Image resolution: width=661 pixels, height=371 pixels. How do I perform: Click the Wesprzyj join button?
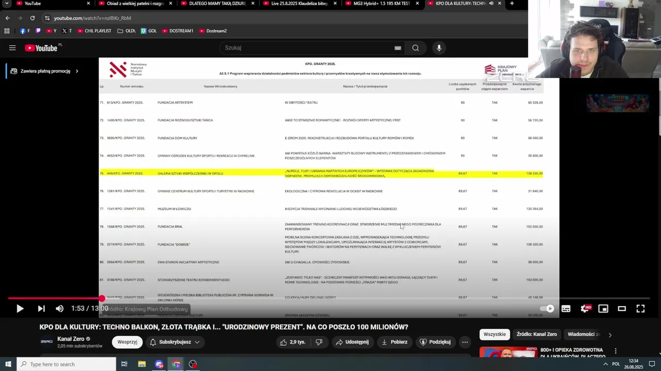pyautogui.click(x=127, y=342)
